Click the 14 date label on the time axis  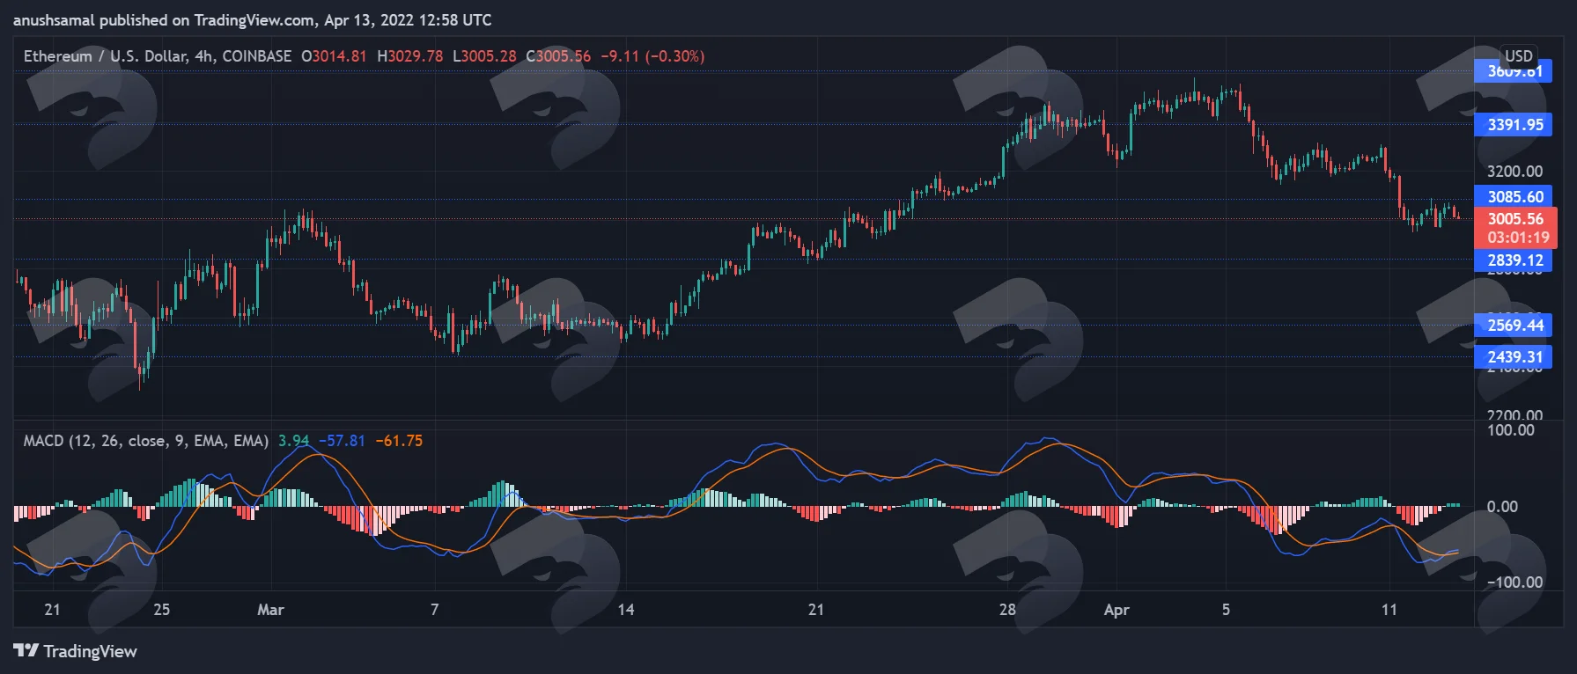625,610
